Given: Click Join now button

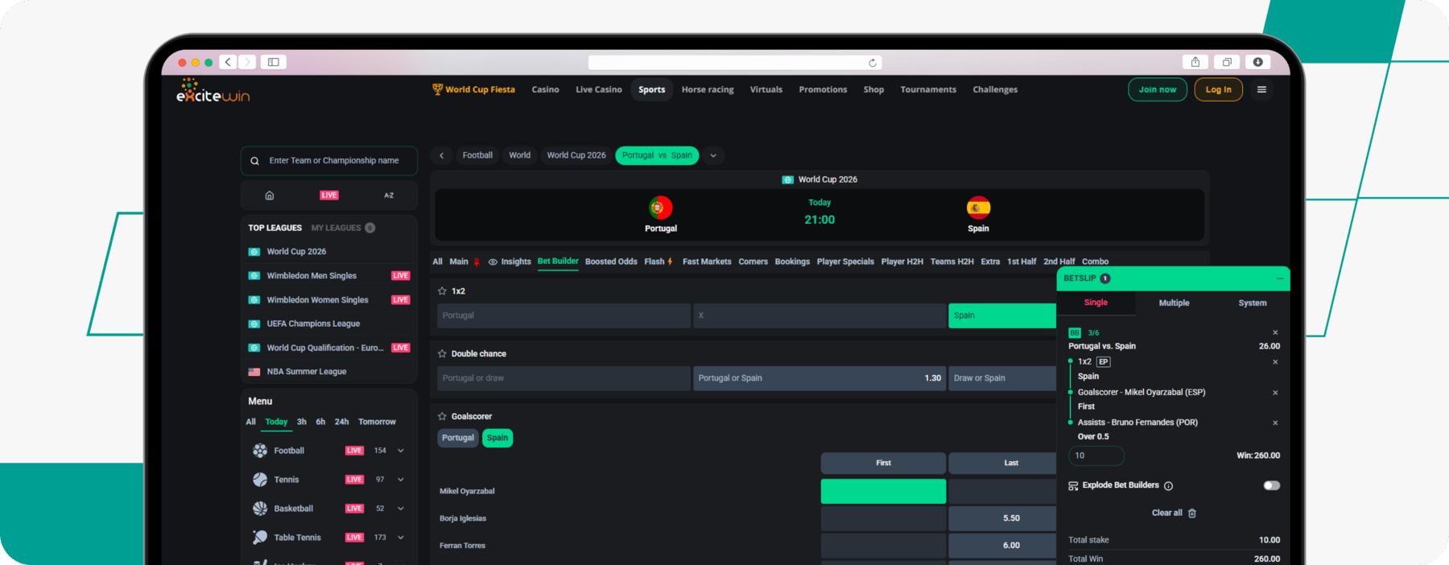Looking at the screenshot, I should pos(1158,89).
